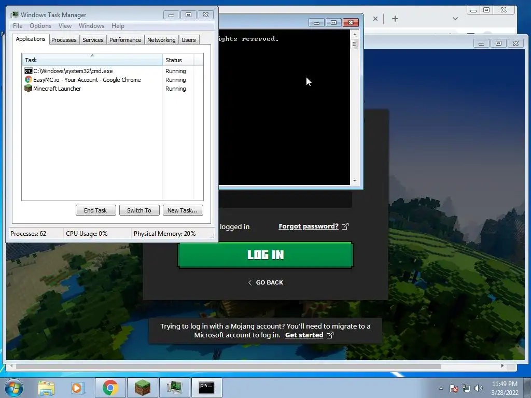Viewport: 531px width, 398px height.
Task: Switch to Google Chrome on the taskbar
Action: (x=110, y=388)
